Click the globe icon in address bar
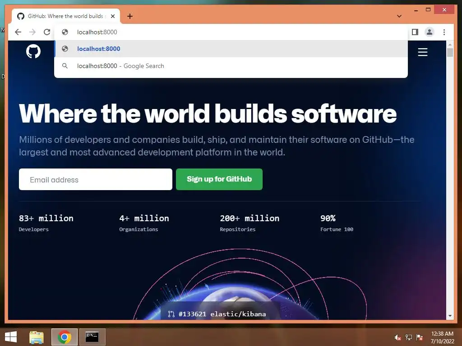This screenshot has height=346, width=462. click(x=65, y=32)
